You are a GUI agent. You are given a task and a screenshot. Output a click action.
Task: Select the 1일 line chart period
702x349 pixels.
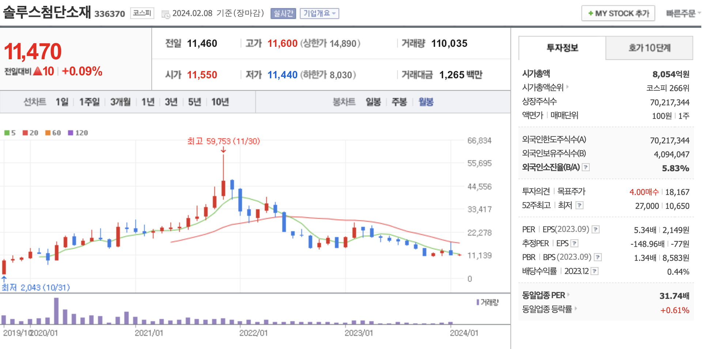point(62,102)
